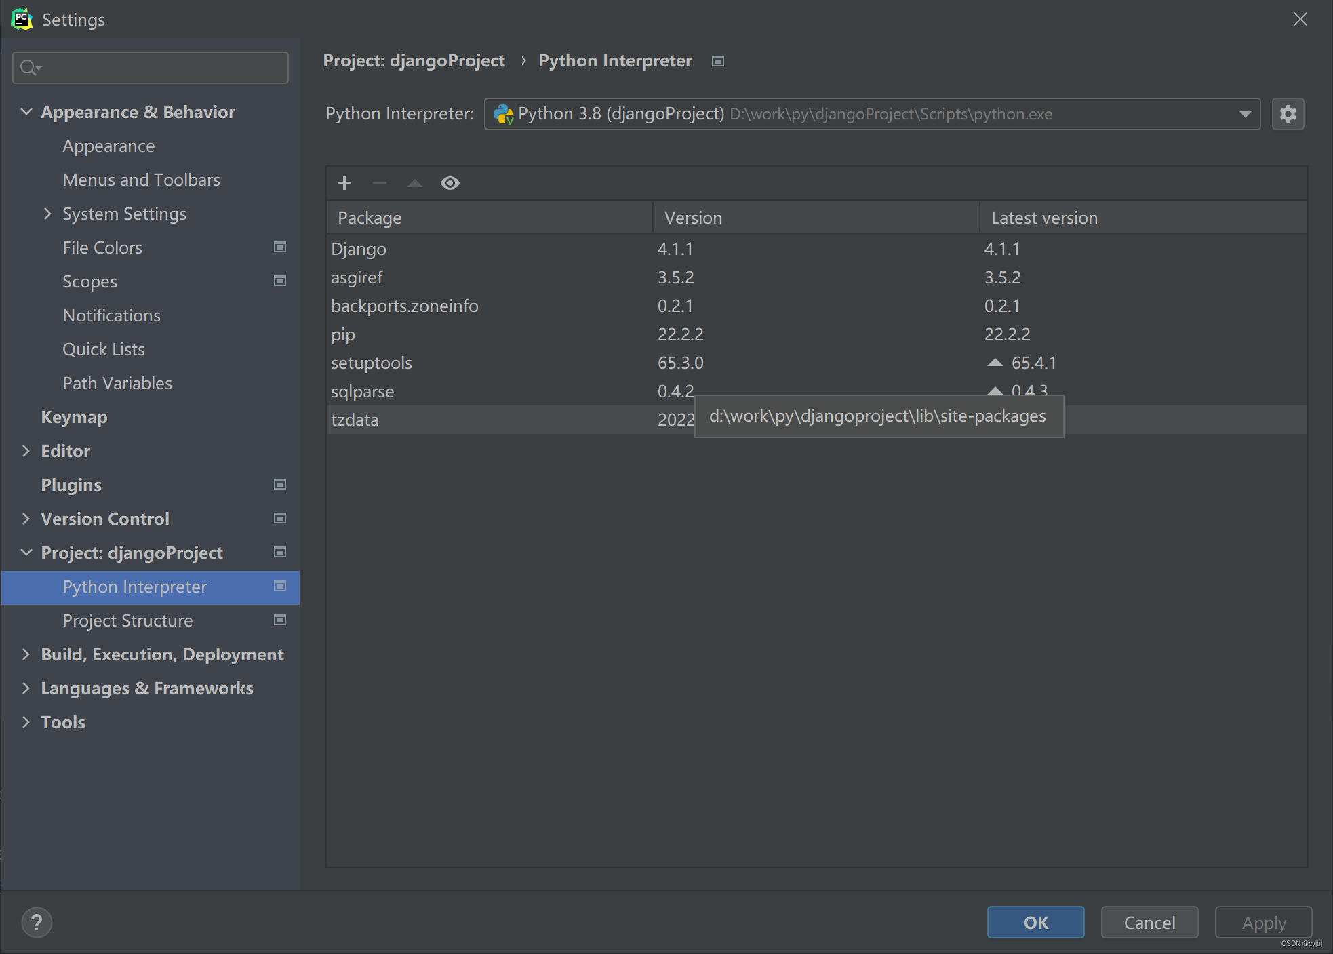Click the search magnifier icon in settings

30,68
